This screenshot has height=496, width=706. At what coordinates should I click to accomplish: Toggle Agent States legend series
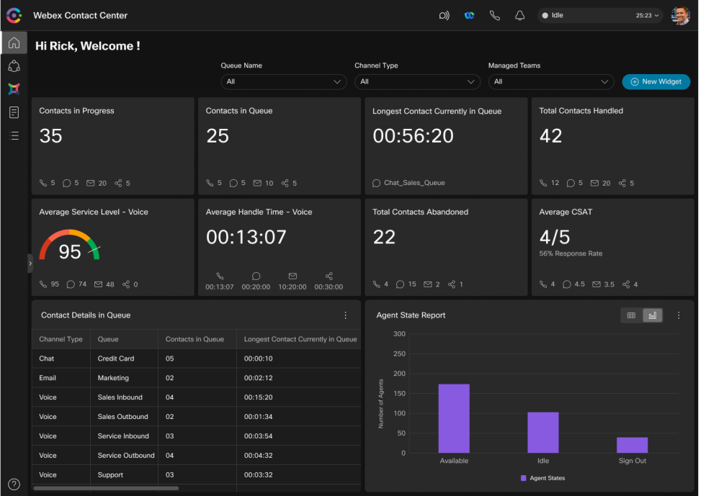point(542,478)
